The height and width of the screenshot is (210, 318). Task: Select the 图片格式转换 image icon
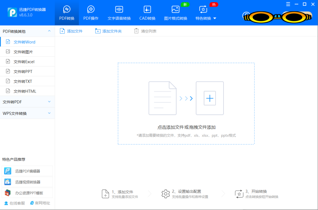175,9
